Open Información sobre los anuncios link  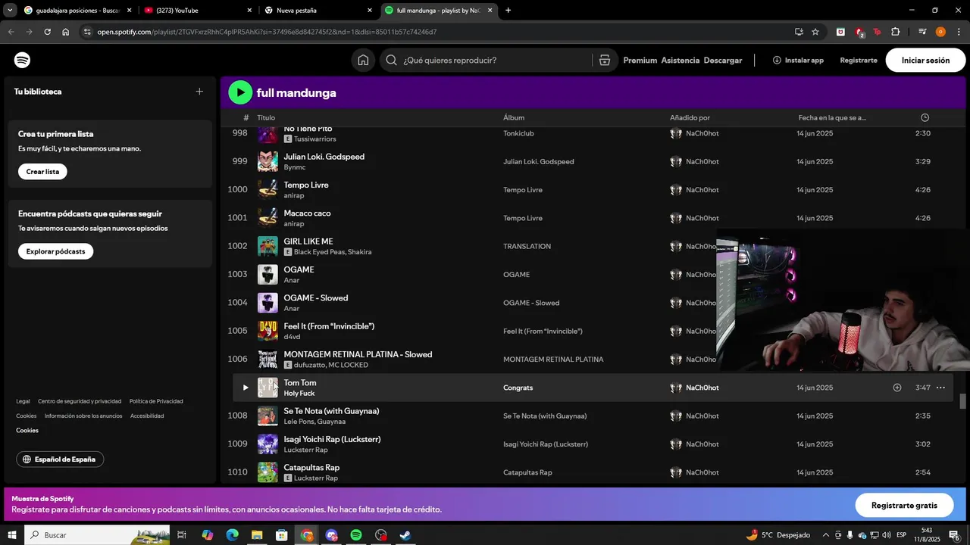pyautogui.click(x=83, y=416)
